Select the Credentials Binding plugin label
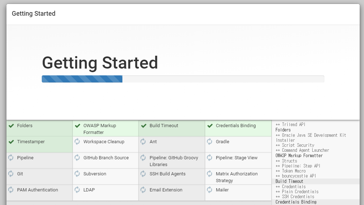364x205 pixels. click(236, 125)
